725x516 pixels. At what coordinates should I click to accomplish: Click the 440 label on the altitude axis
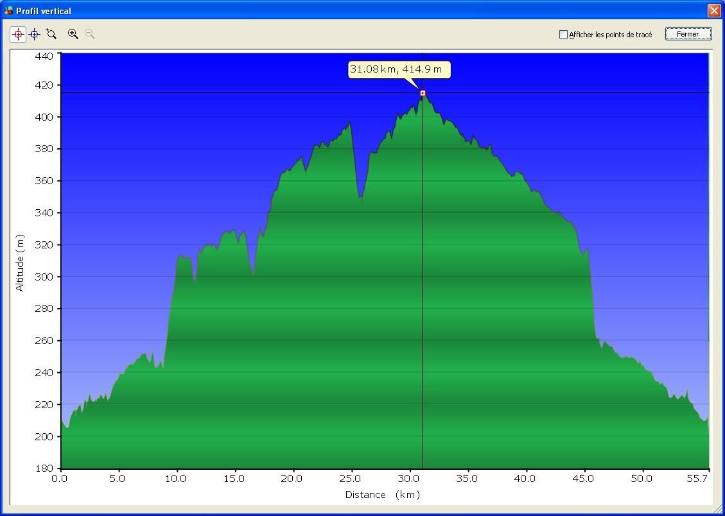click(44, 56)
